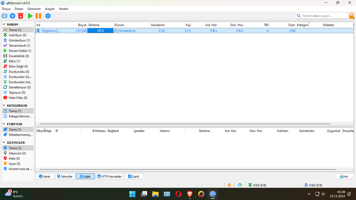Select Uyarı (0) tracker filter

(x=18, y=164)
